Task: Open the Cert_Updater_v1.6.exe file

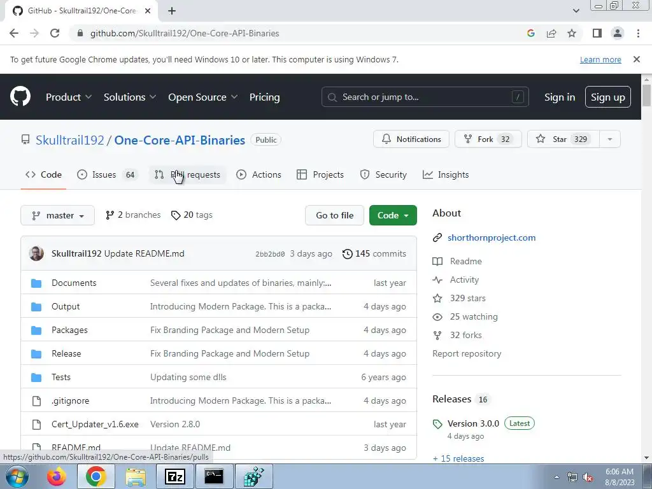Action: click(x=95, y=424)
